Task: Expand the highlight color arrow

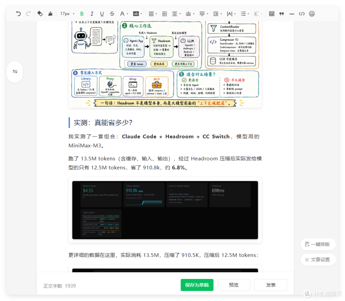Action: click(141, 14)
